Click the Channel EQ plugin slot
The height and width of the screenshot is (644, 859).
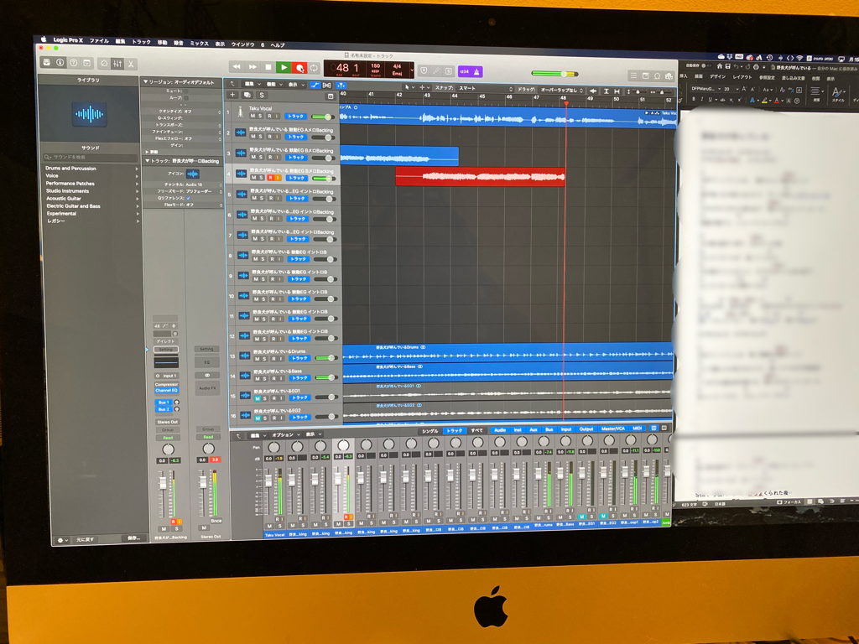(167, 391)
